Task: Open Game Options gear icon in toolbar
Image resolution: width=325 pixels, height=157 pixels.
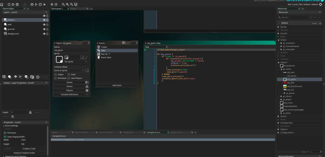Action: (x=52, y=4)
